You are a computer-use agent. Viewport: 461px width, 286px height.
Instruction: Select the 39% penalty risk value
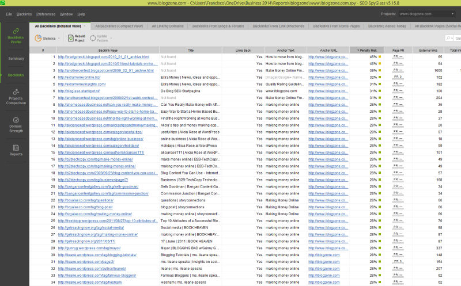point(373,70)
